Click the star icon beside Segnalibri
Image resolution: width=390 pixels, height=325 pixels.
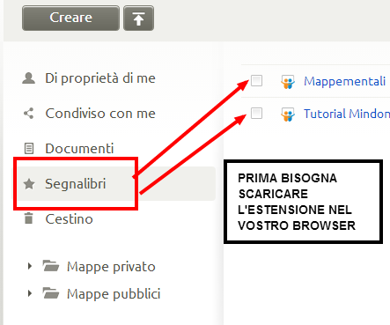[29, 184]
